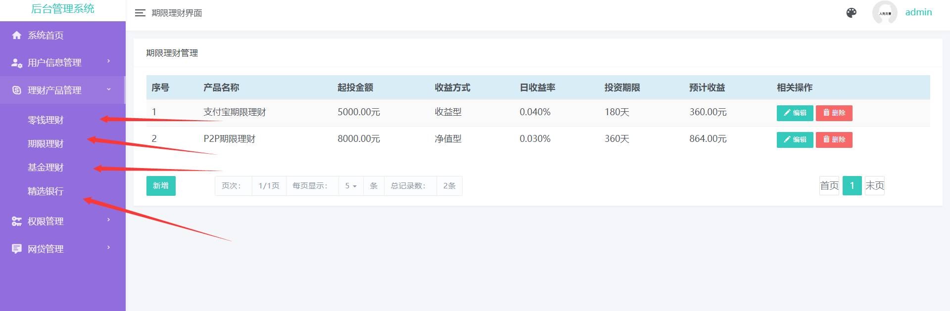Click the 1/1页 page indicator
This screenshot has width=950, height=311.
(x=269, y=186)
